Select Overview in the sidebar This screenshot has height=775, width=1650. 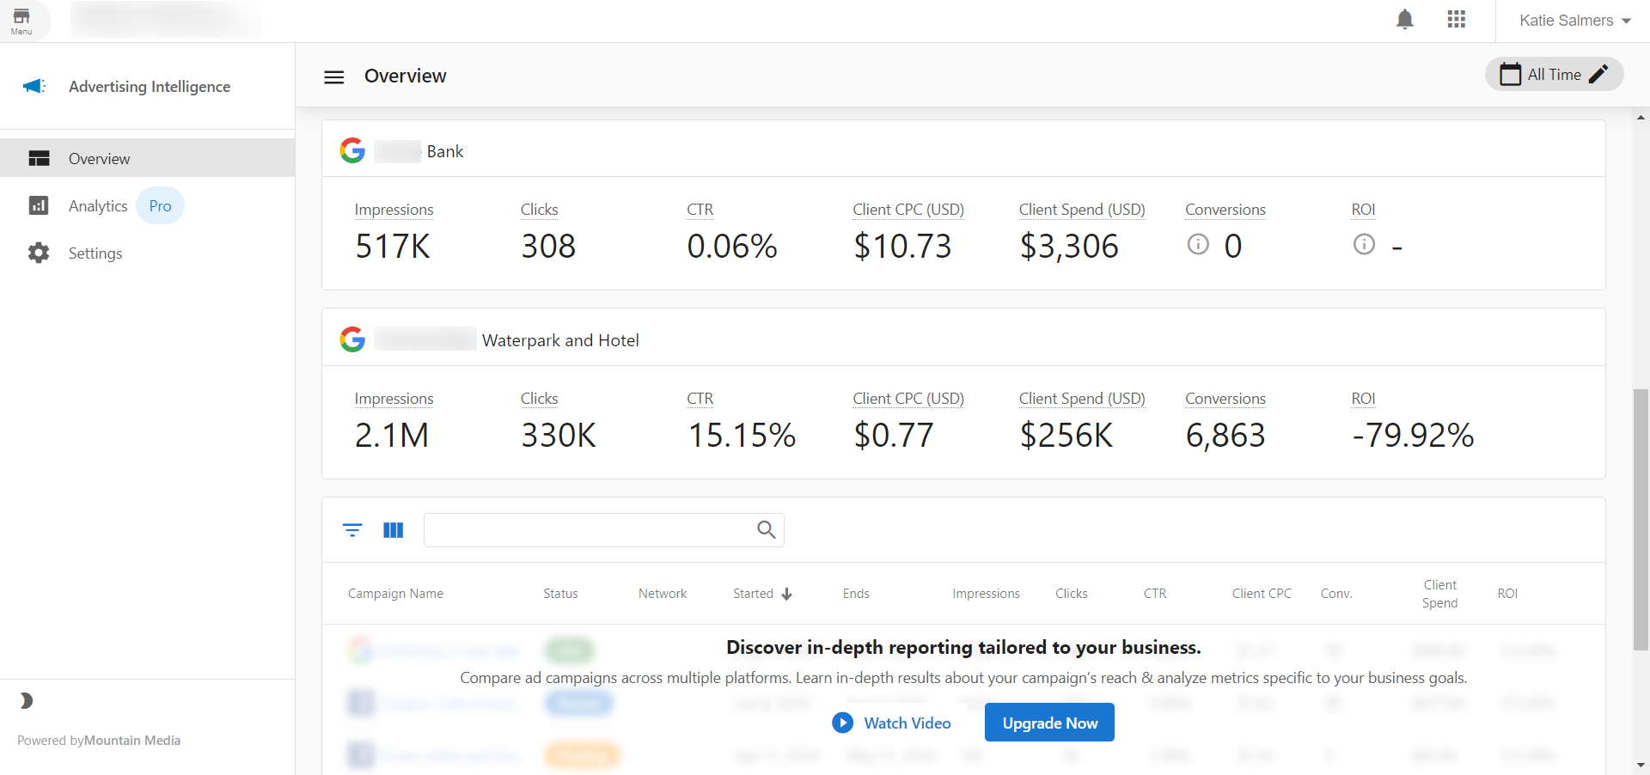tap(100, 158)
